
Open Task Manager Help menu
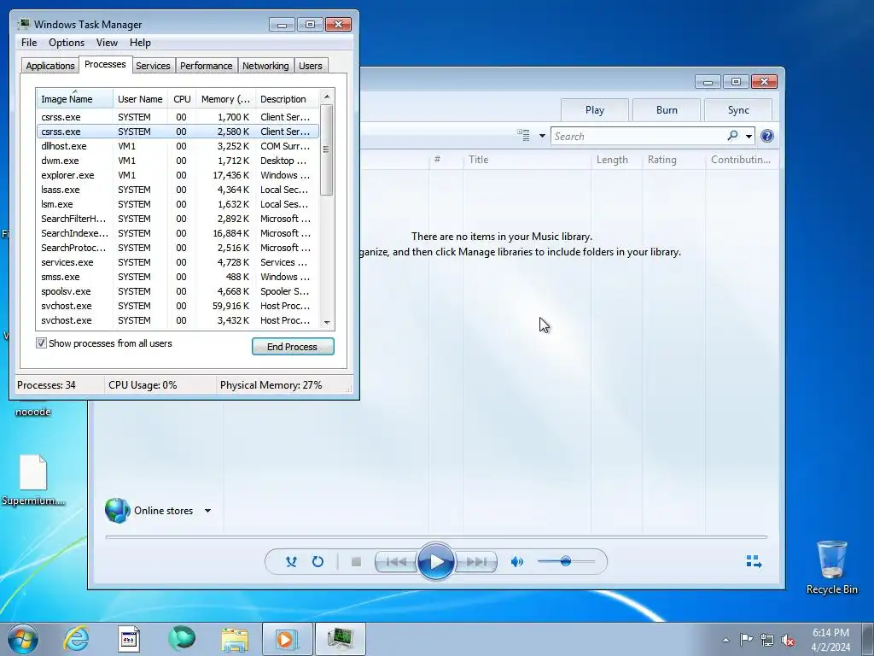point(140,43)
